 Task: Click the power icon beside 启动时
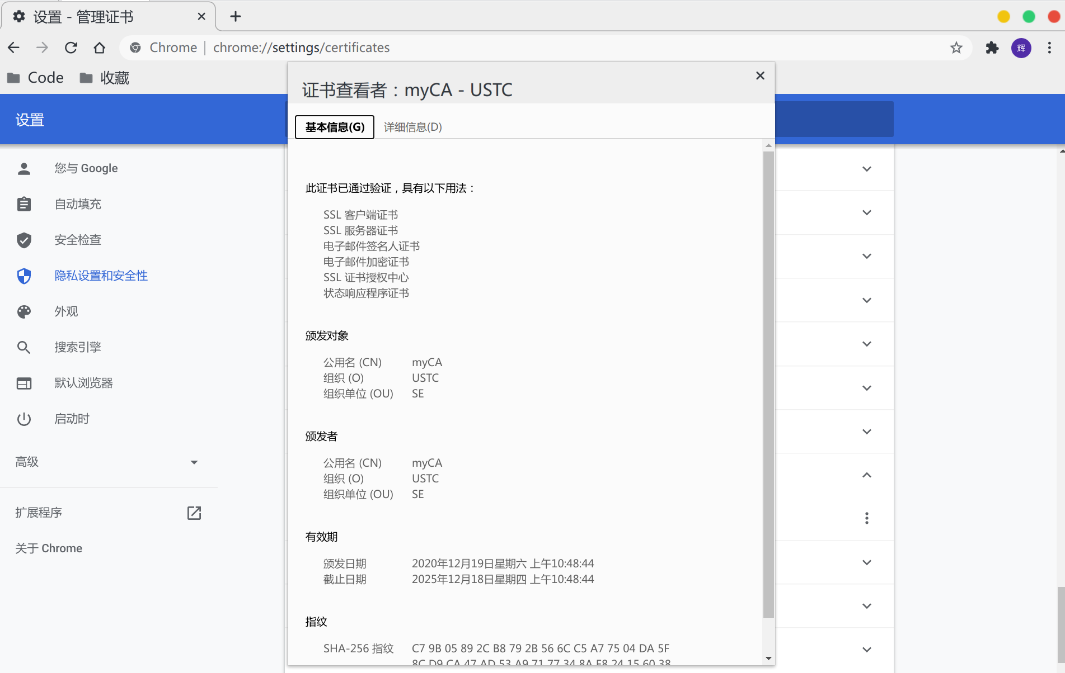(24, 419)
